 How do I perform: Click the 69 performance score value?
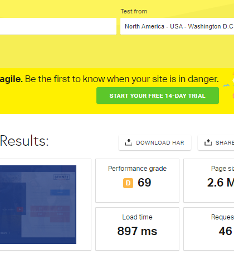click(x=144, y=183)
